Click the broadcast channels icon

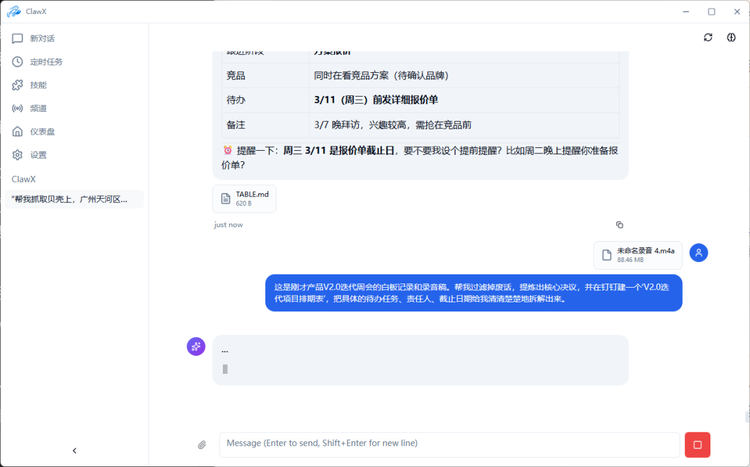tap(17, 108)
